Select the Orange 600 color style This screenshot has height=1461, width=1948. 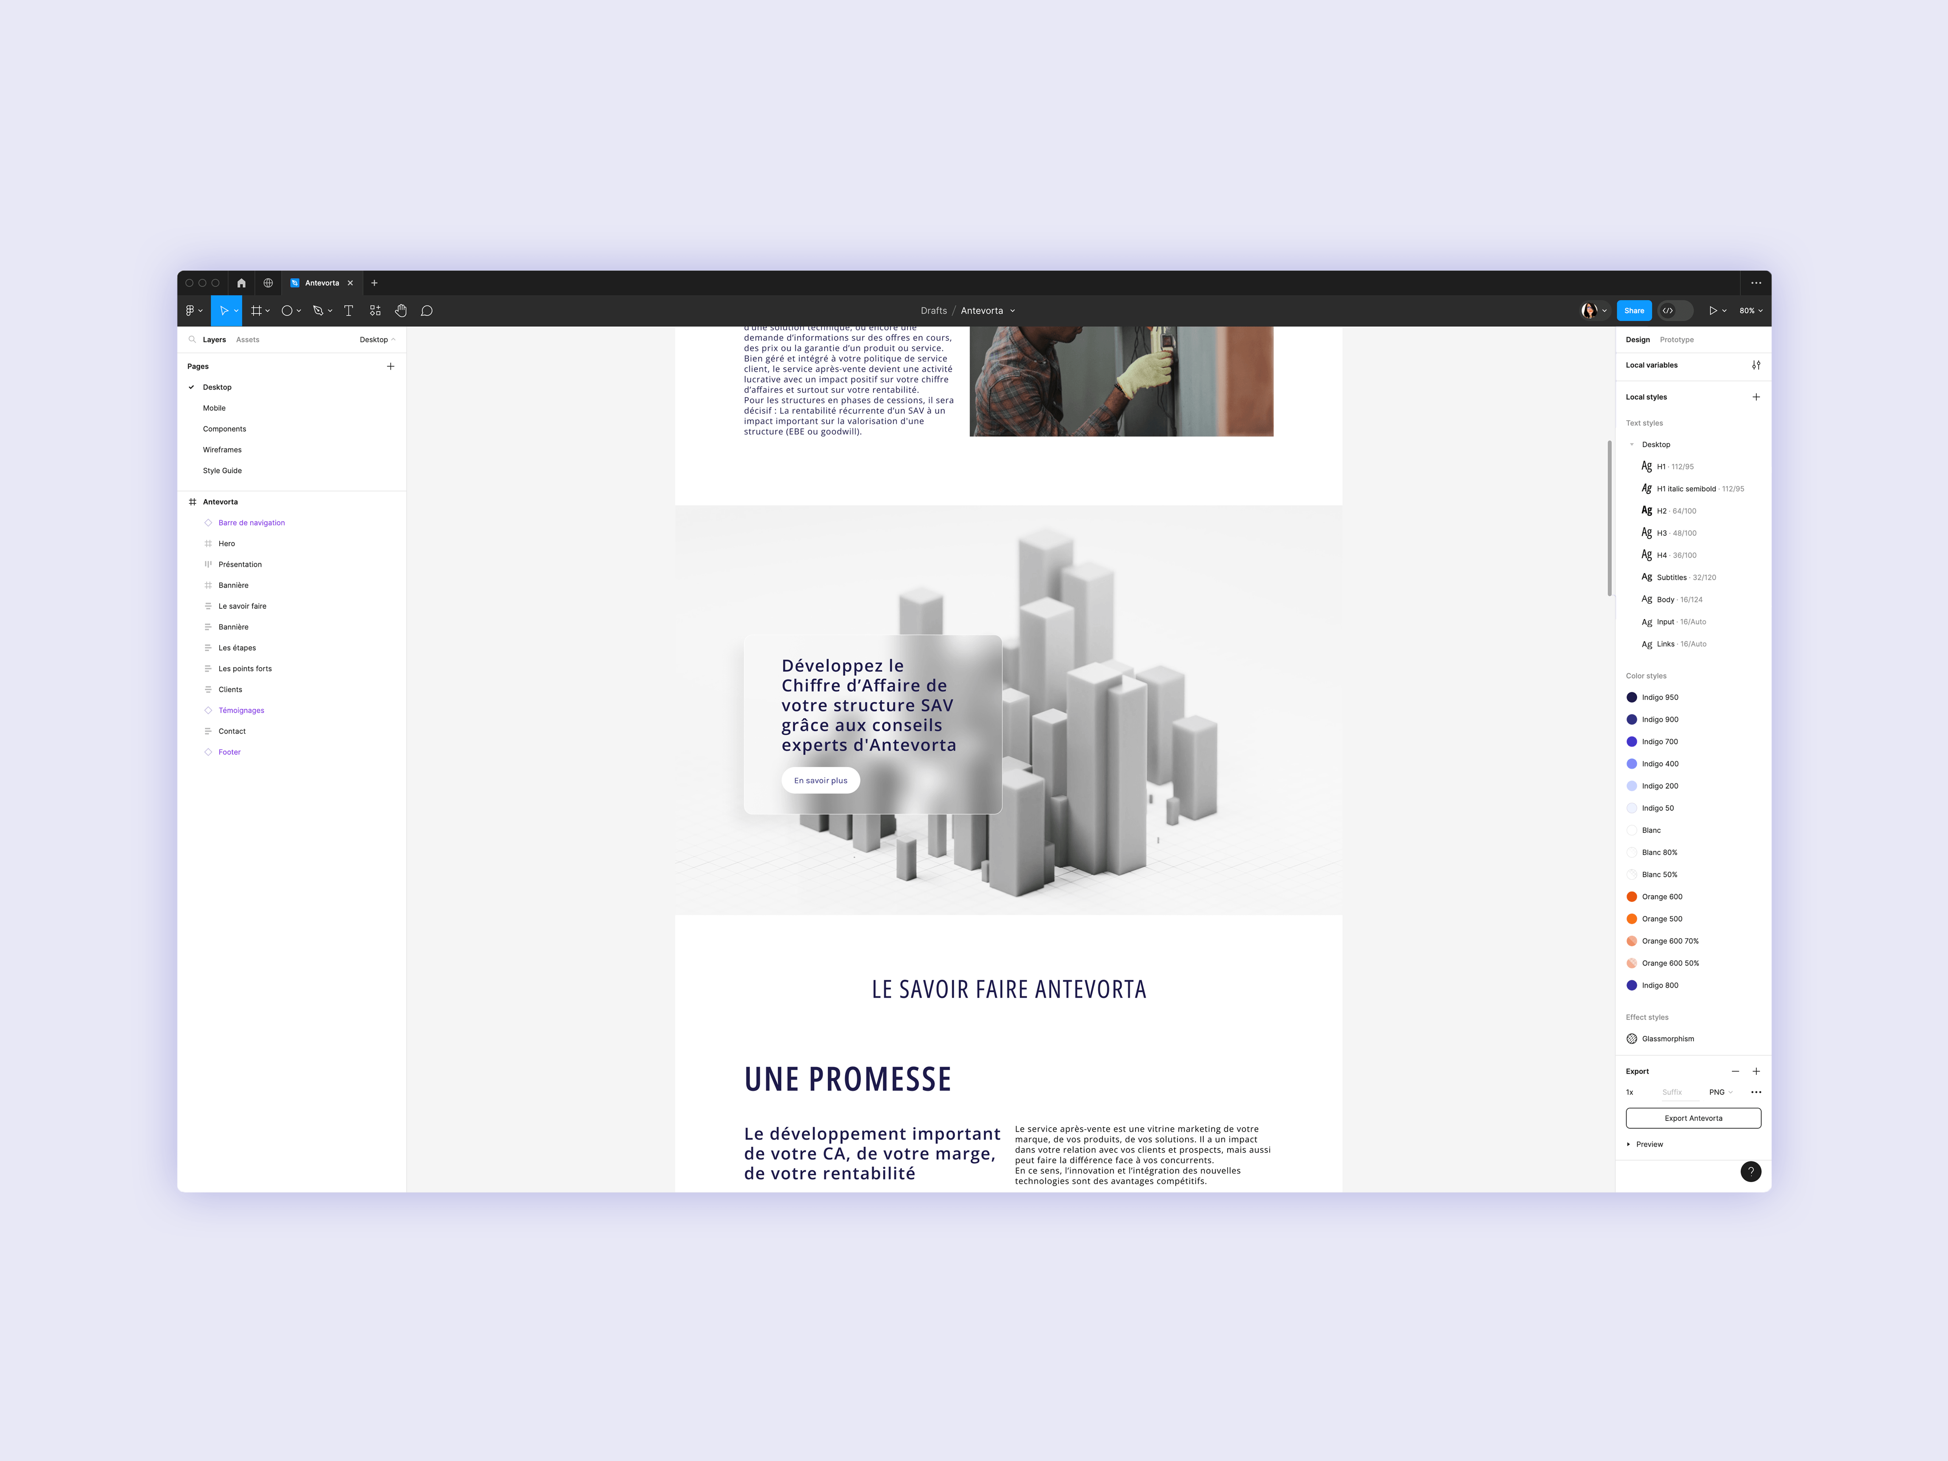(1654, 897)
